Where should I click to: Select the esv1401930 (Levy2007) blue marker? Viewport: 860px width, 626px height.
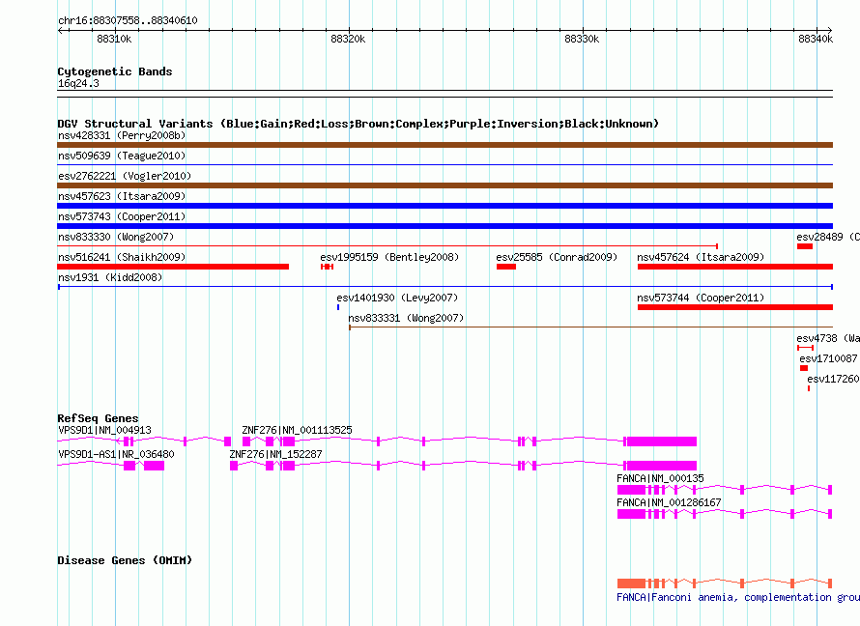(x=338, y=307)
